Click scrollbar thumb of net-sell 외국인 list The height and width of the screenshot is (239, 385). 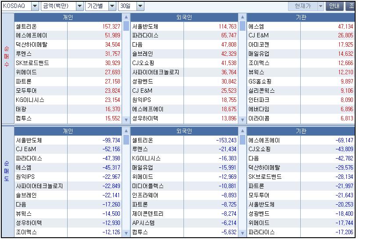click(x=243, y=140)
